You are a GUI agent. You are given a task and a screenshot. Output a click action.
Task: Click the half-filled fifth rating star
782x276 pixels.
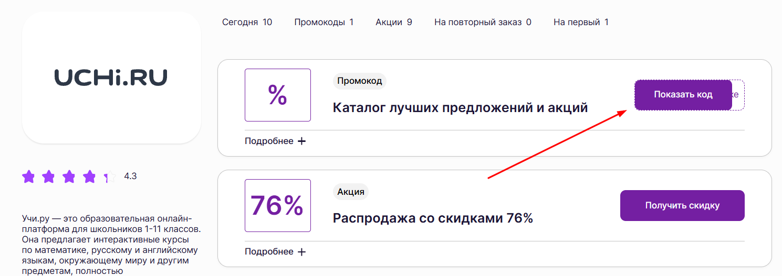point(110,177)
